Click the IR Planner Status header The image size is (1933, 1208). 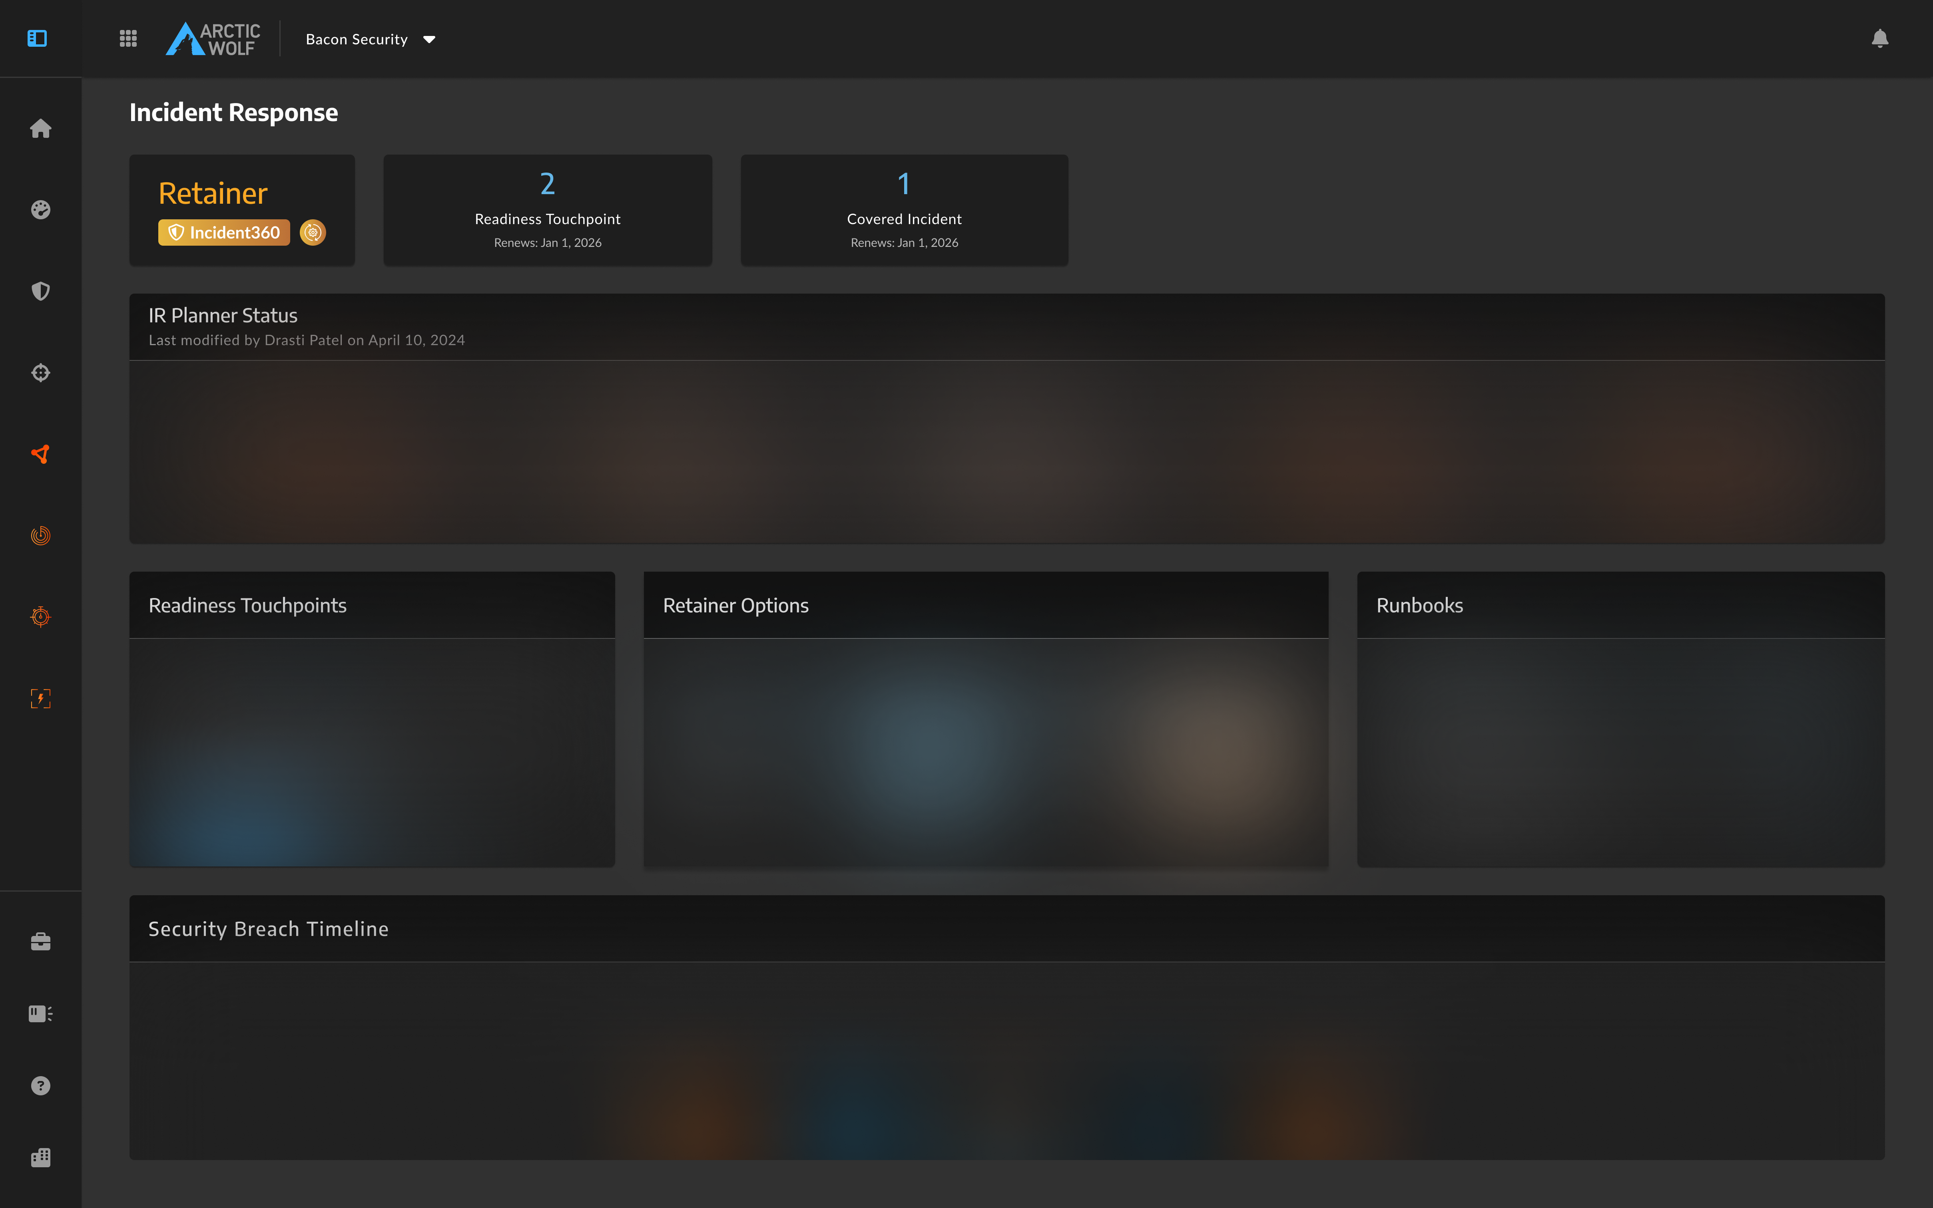pos(223,316)
